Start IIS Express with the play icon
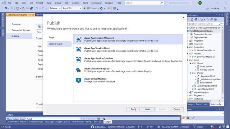Image resolution: width=230 pixels, height=129 pixels. tap(84, 8)
